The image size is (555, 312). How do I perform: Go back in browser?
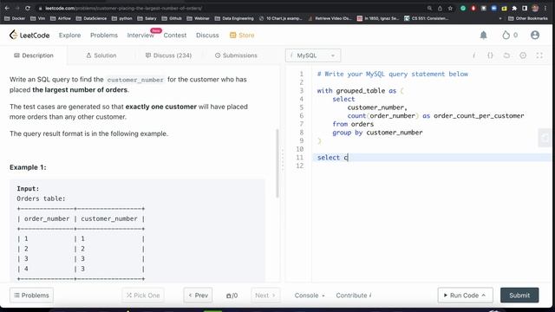(7, 8)
